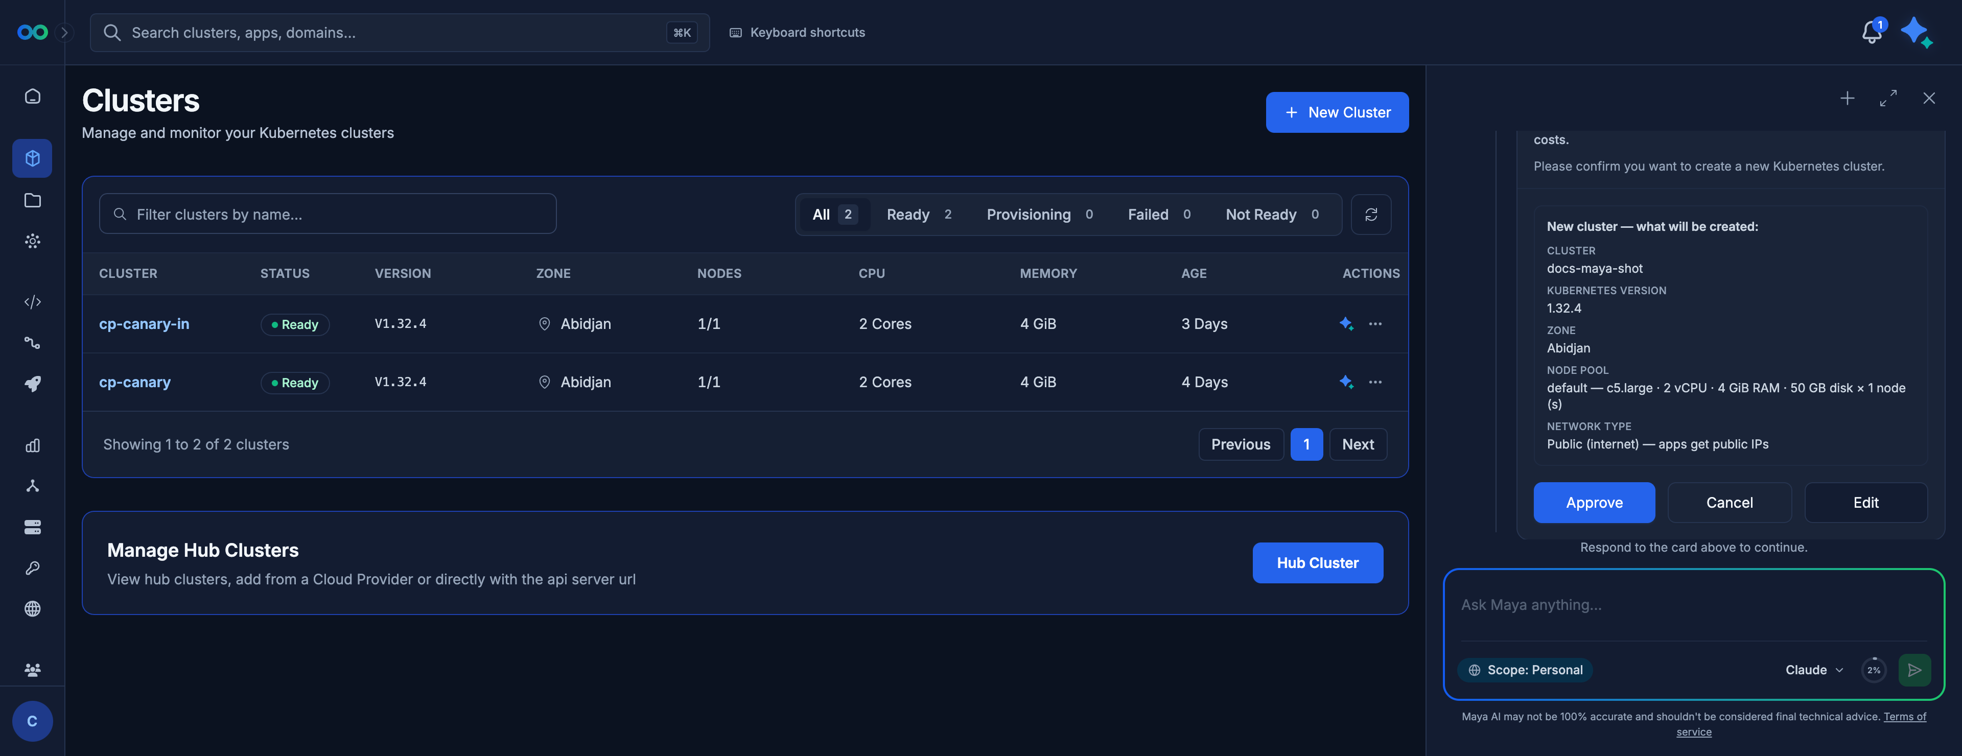Open the cp-canary-in cluster link
Viewport: 1962px width, 756px height.
coord(144,323)
